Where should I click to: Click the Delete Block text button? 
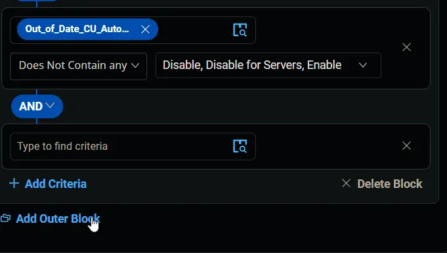point(390,184)
